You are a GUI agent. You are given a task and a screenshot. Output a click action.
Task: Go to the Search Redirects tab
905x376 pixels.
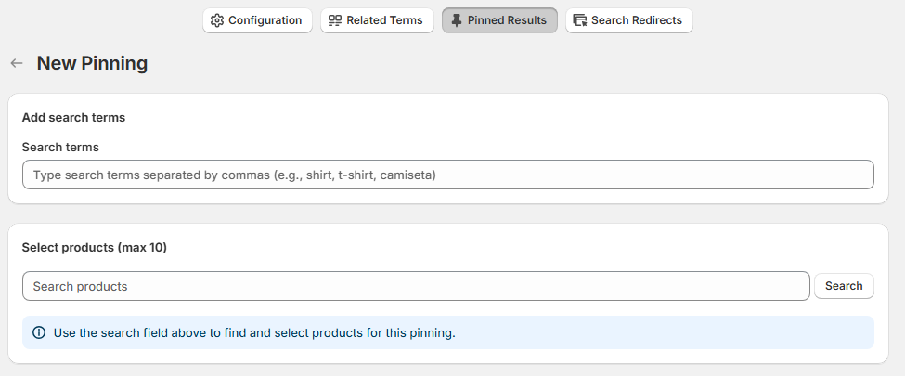[628, 20]
